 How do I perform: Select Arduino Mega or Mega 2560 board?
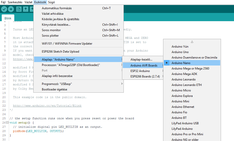click(192, 69)
